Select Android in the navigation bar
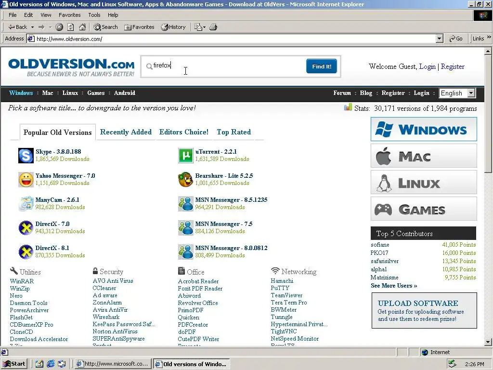 click(125, 93)
